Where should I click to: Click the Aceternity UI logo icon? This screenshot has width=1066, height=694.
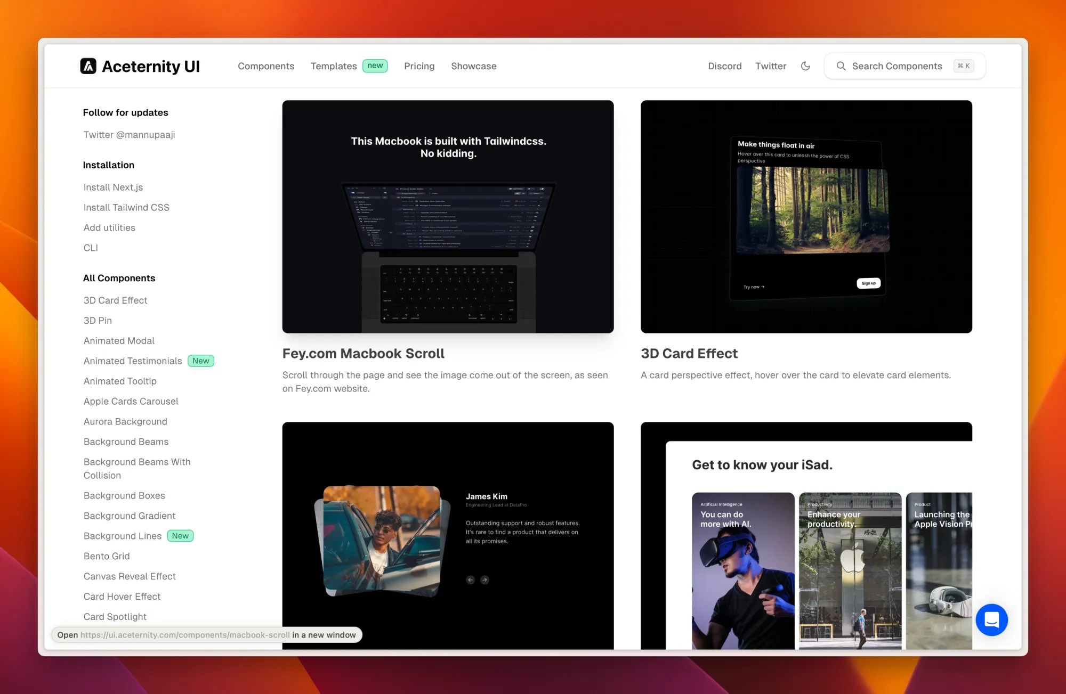(88, 66)
